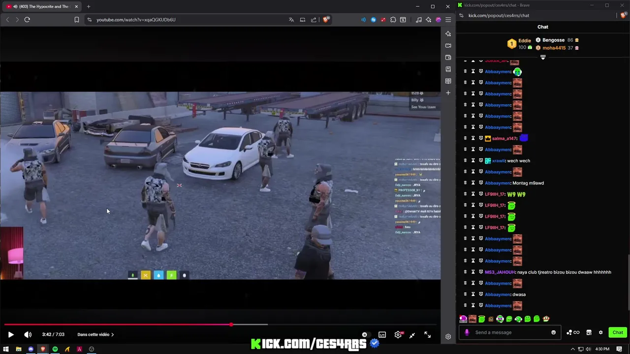Click username 'salma_a147' in the chat
This screenshot has height=354, width=630.
coord(504,139)
